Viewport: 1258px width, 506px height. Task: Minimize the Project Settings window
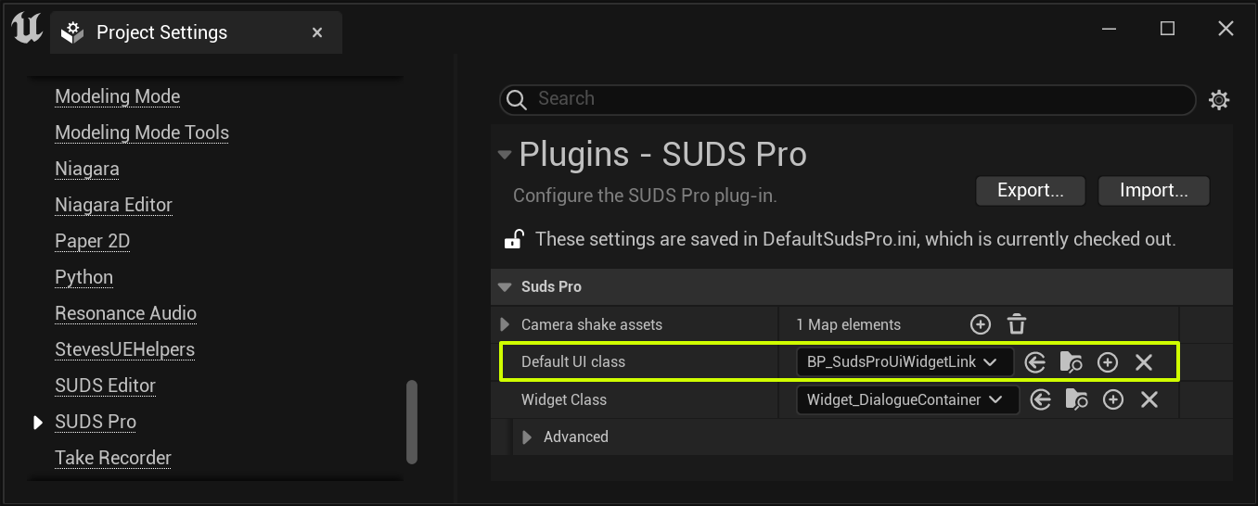click(1109, 29)
